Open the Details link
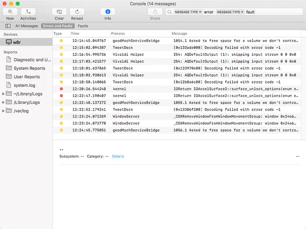 point(118,156)
